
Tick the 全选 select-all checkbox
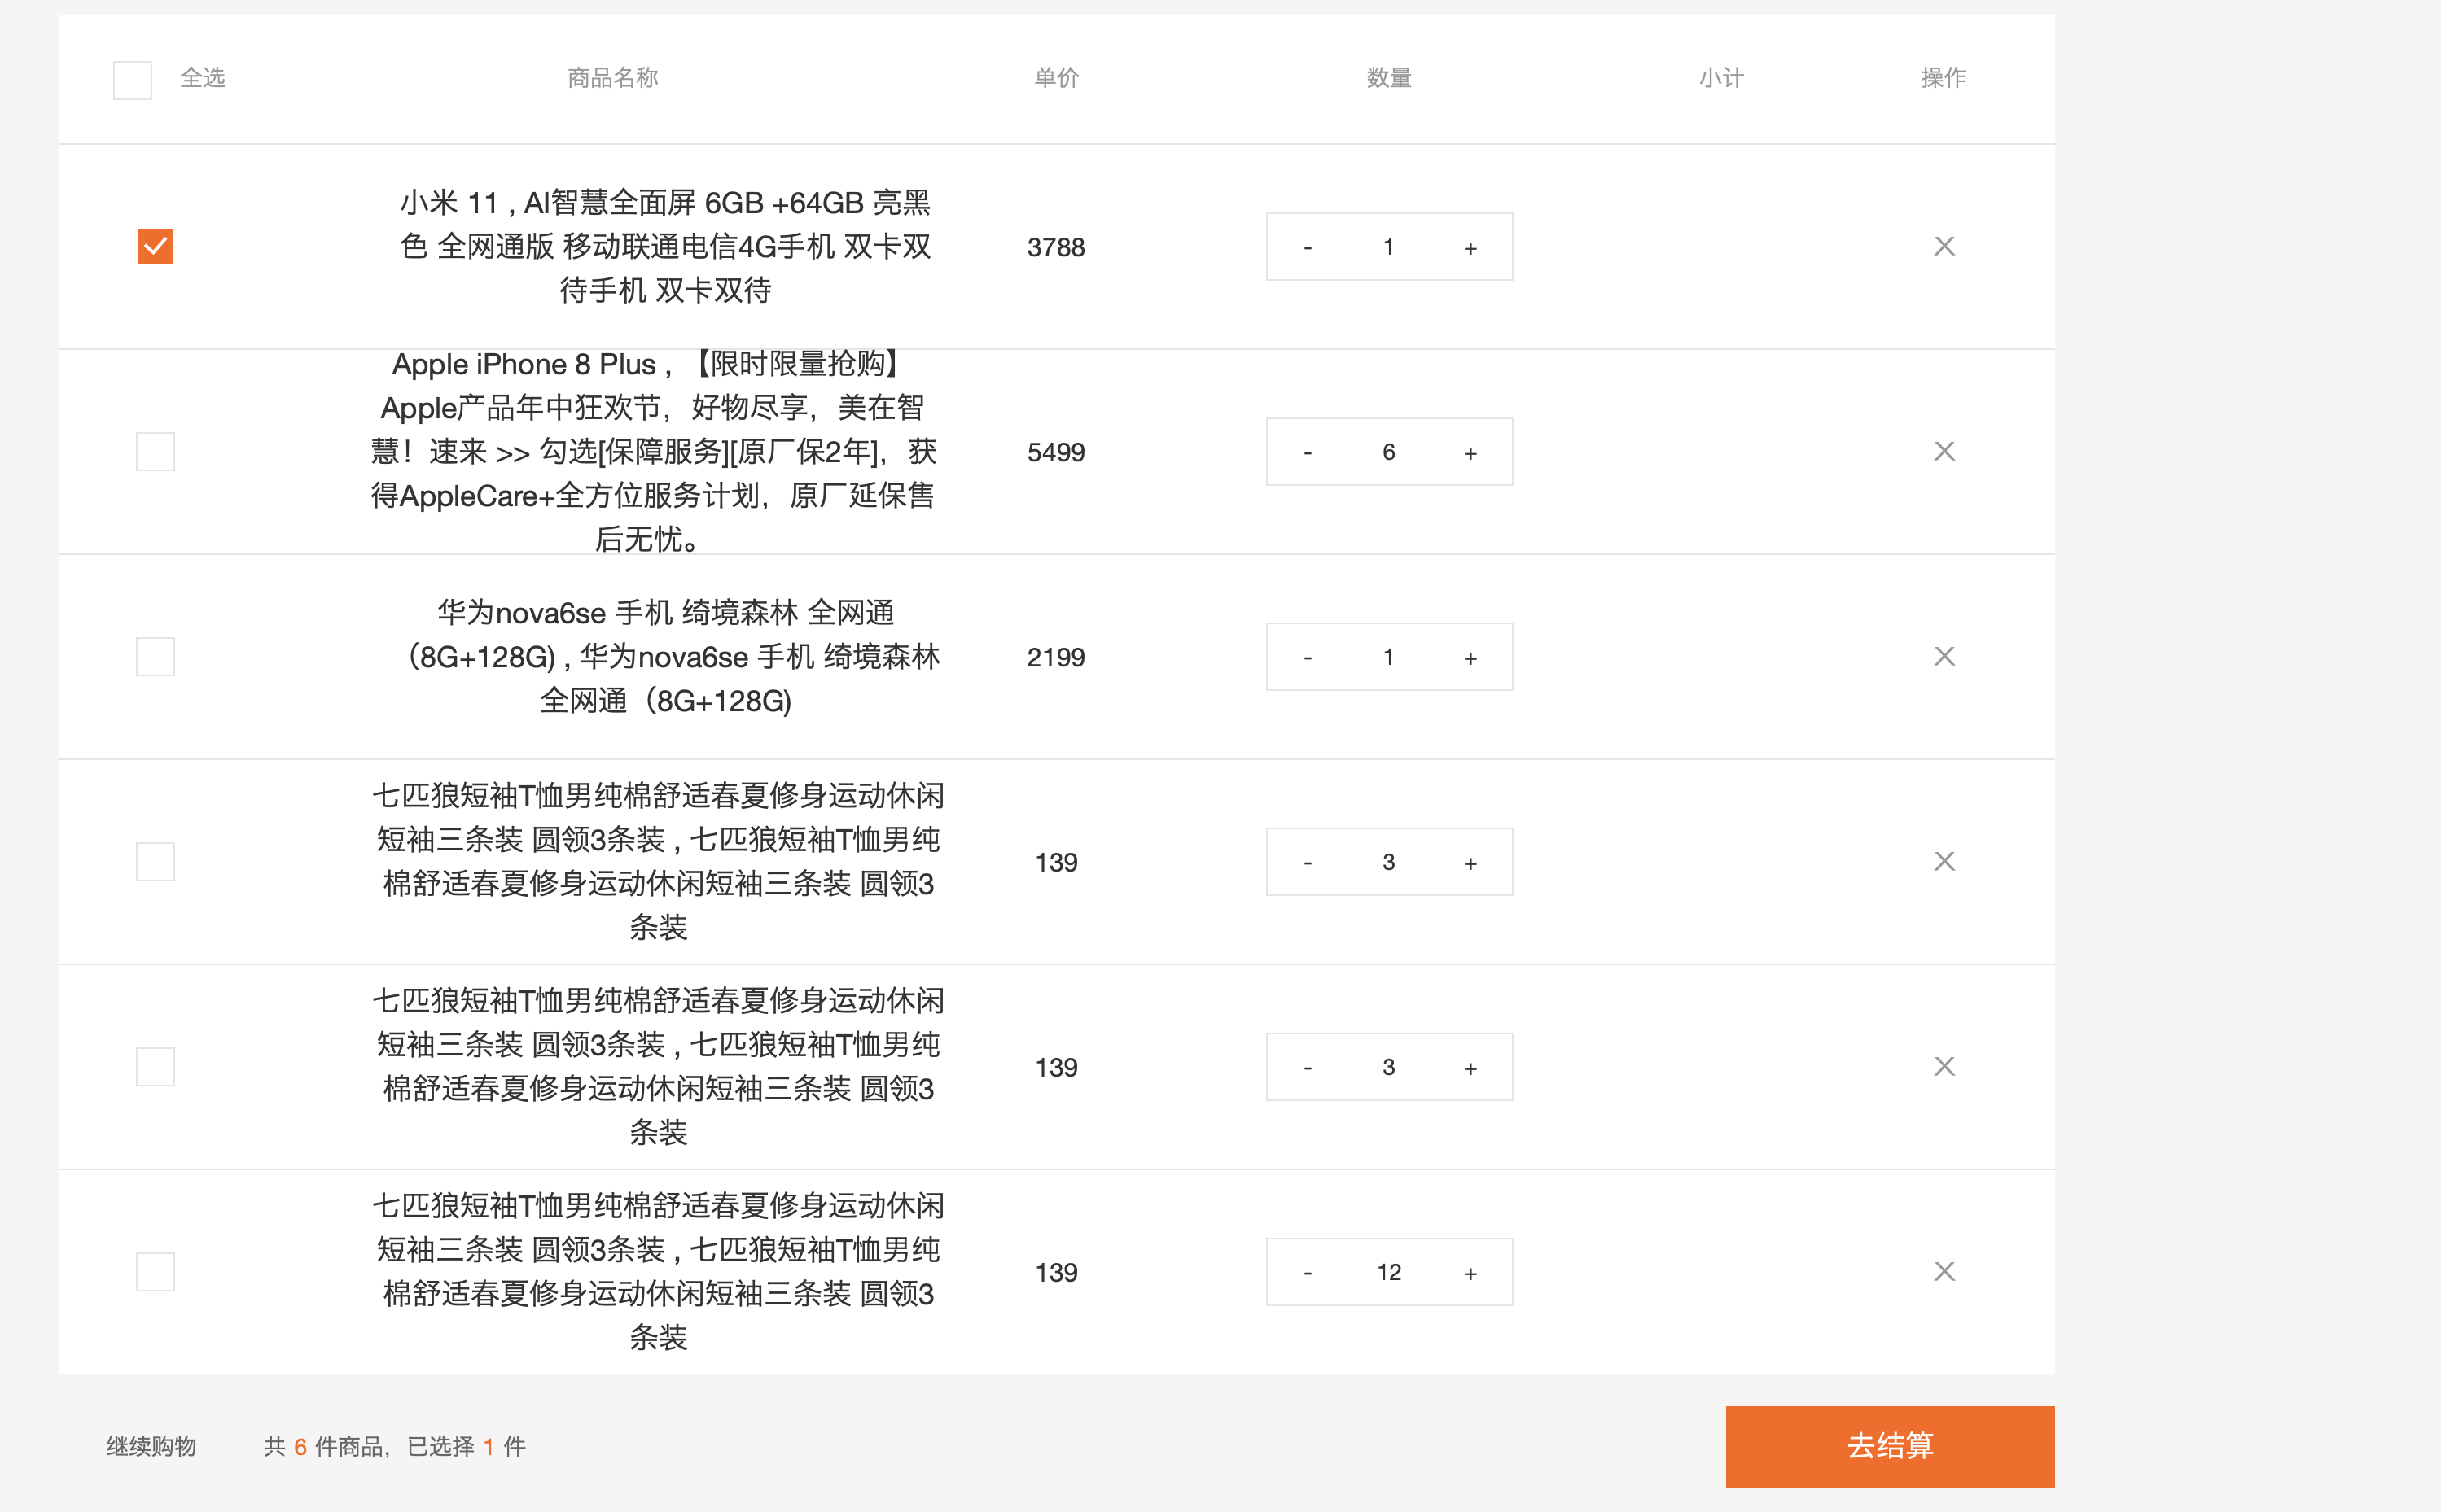[132, 80]
